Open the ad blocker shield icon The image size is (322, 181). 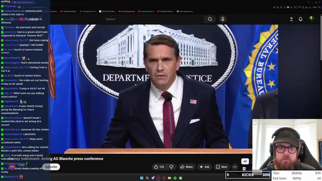pos(288,7)
